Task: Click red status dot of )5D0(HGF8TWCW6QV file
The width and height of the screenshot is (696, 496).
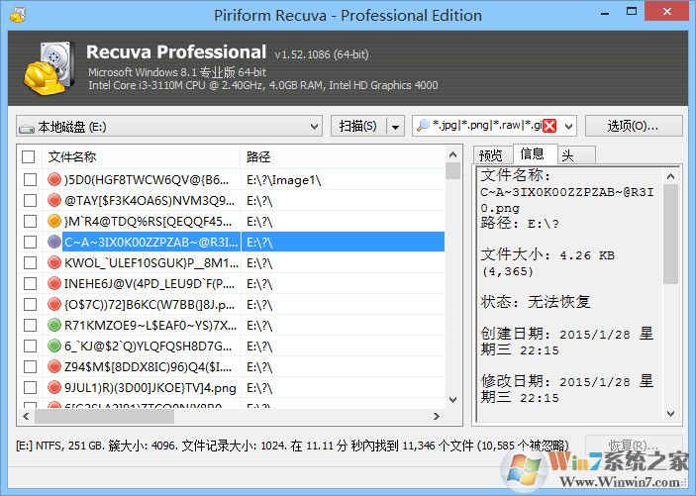Action: (x=54, y=180)
